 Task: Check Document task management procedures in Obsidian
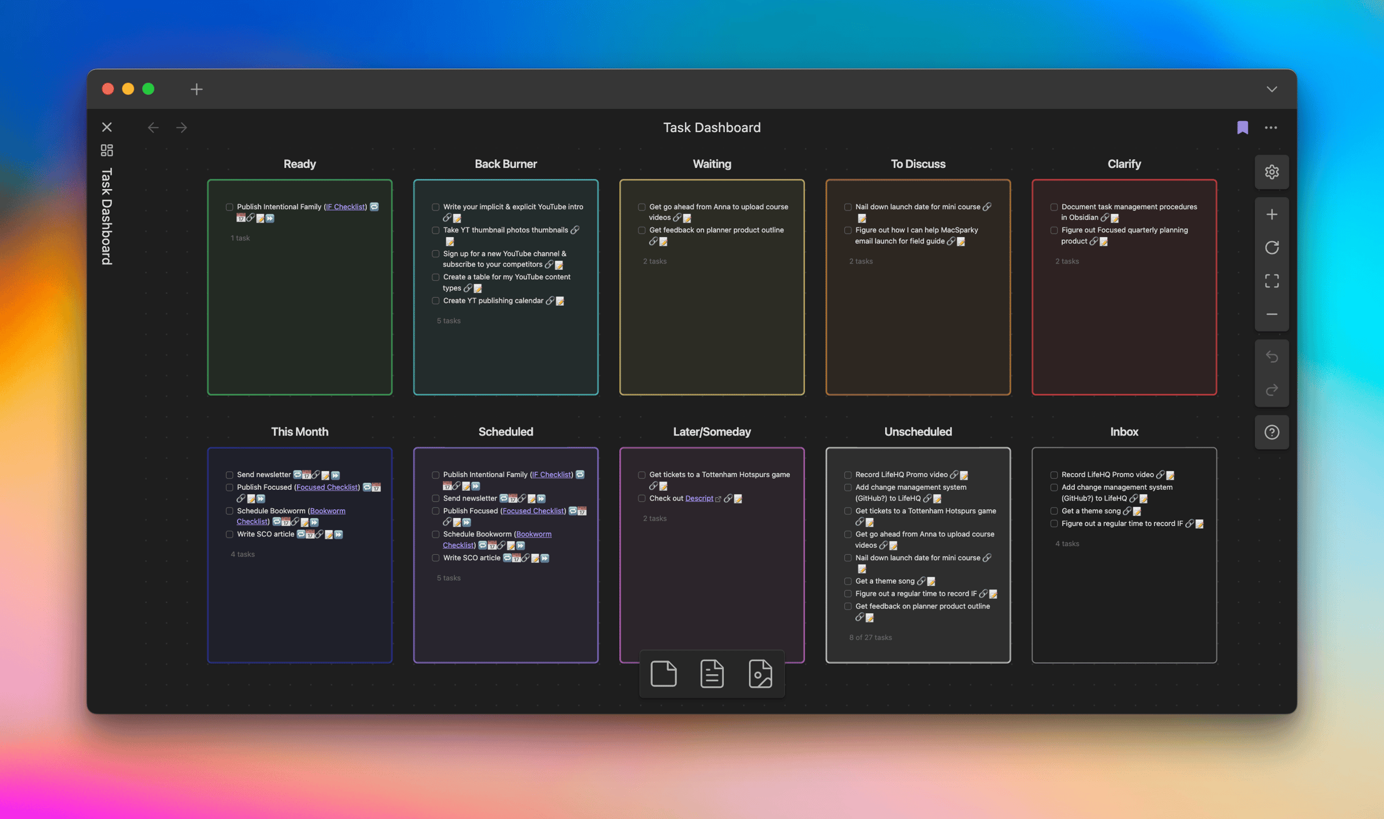1054,207
